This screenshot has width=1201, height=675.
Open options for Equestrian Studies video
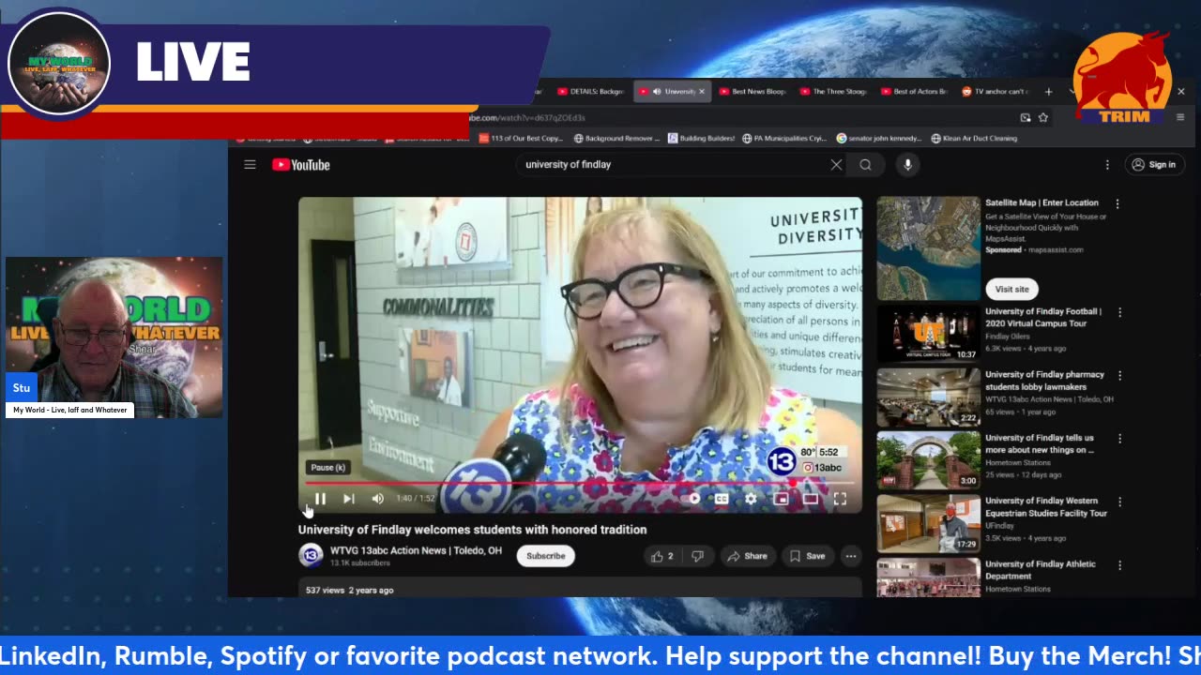[1119, 502]
